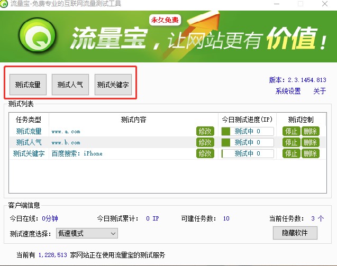Click progress bar of www.a.com task
The height and width of the screenshot is (266, 337).
(248, 131)
